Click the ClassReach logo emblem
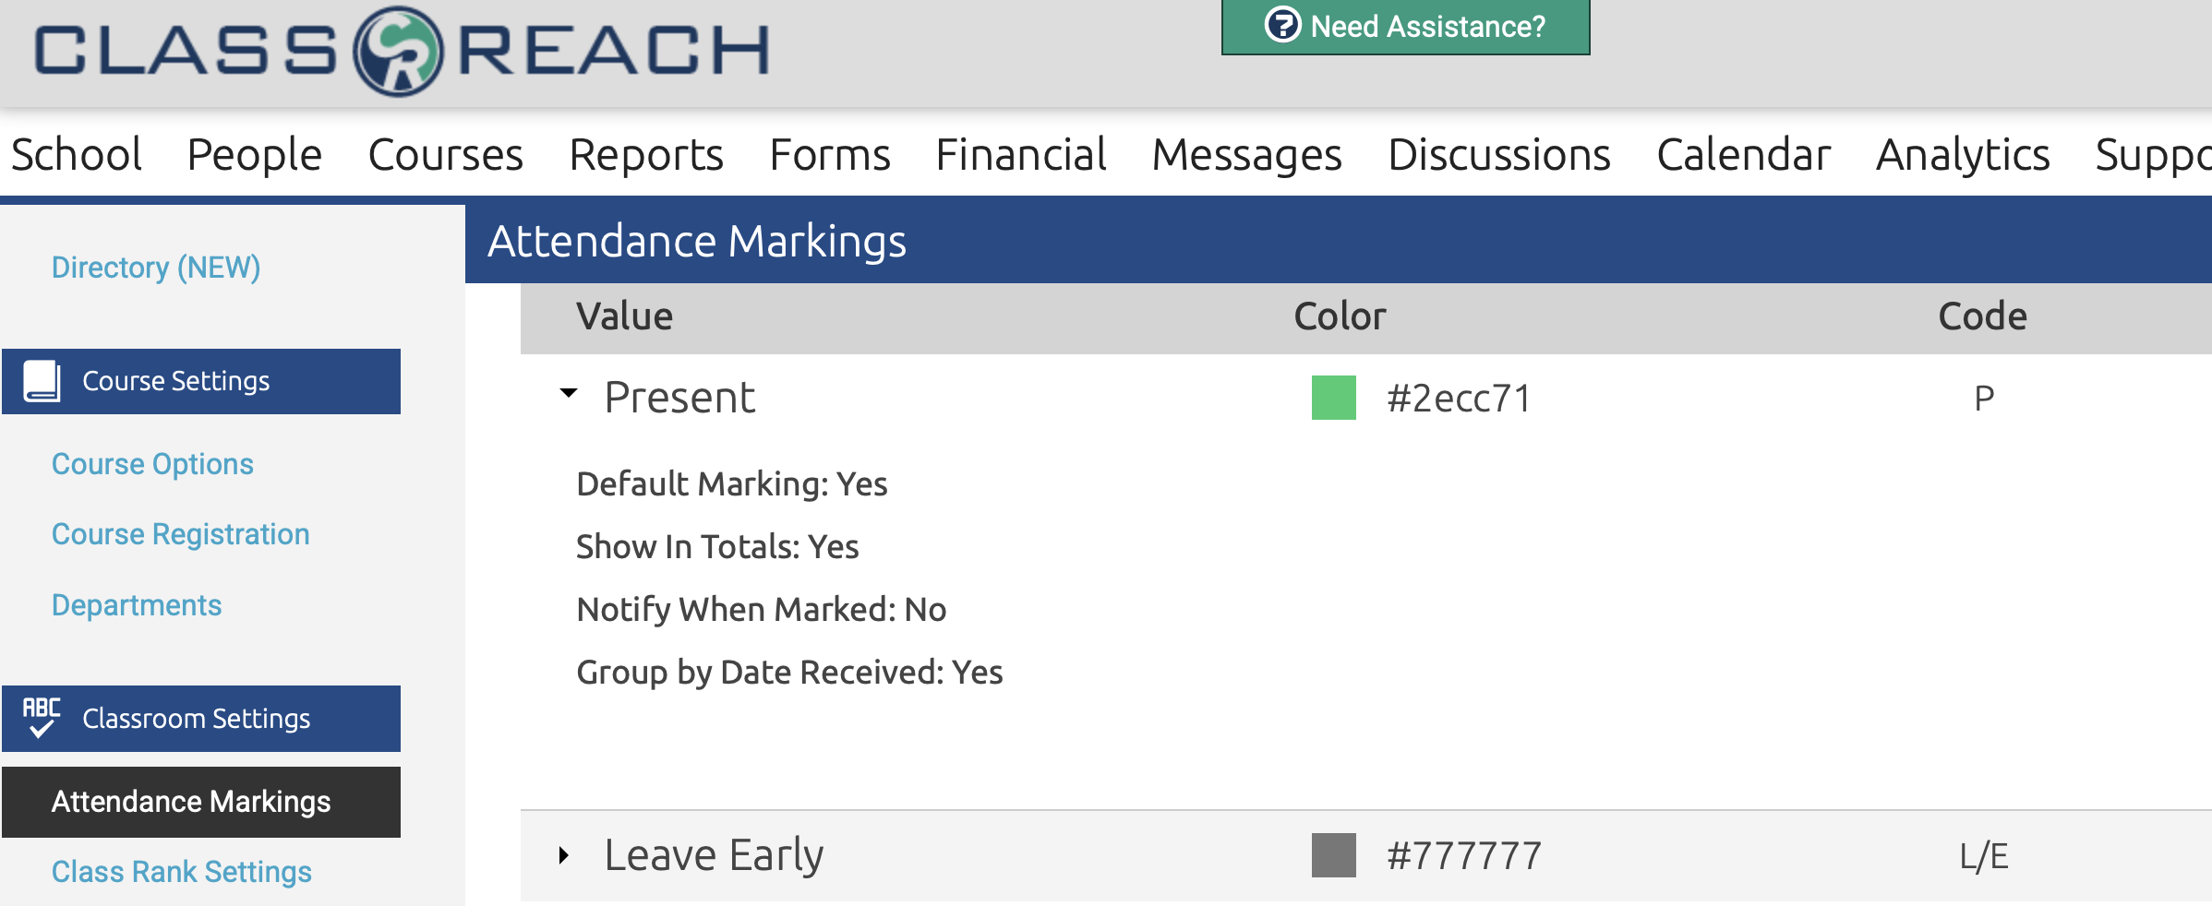 398,51
